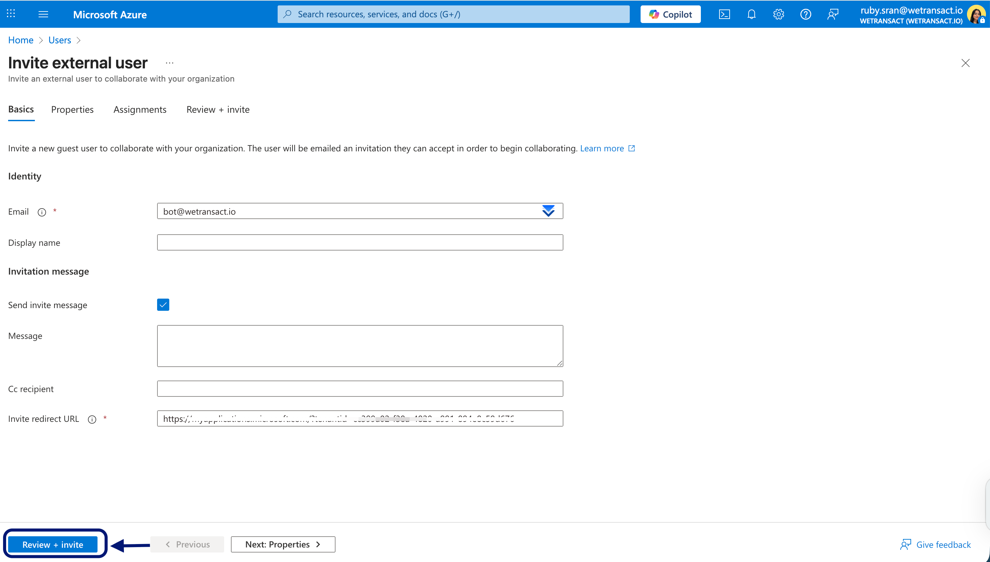Click into the Message text area
The width and height of the screenshot is (990, 562).
360,346
